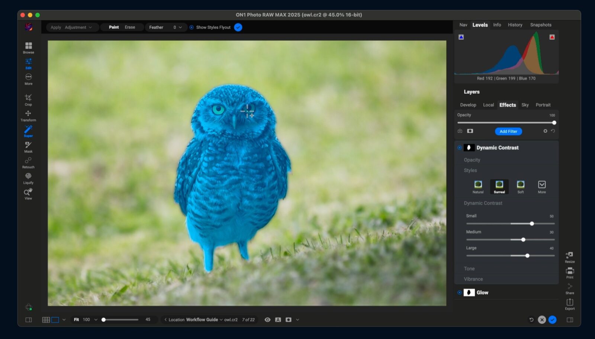This screenshot has height=339, width=595.
Task: Switch to the Develop tab
Action: pyautogui.click(x=468, y=105)
